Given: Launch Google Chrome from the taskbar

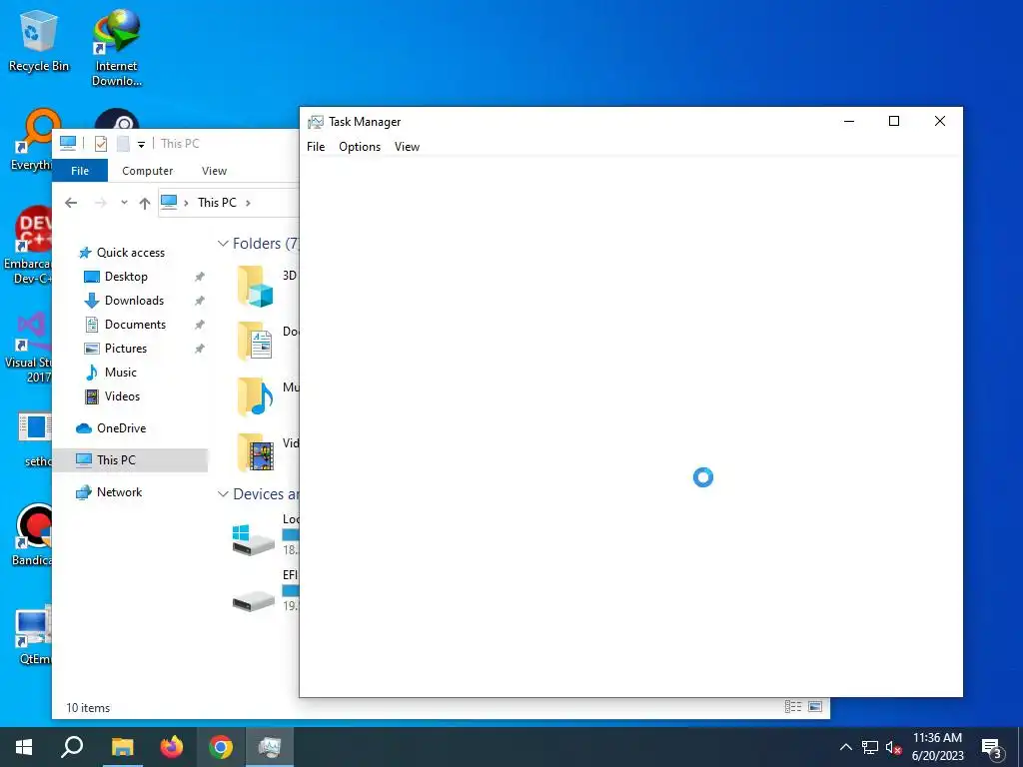Looking at the screenshot, I should 221,747.
